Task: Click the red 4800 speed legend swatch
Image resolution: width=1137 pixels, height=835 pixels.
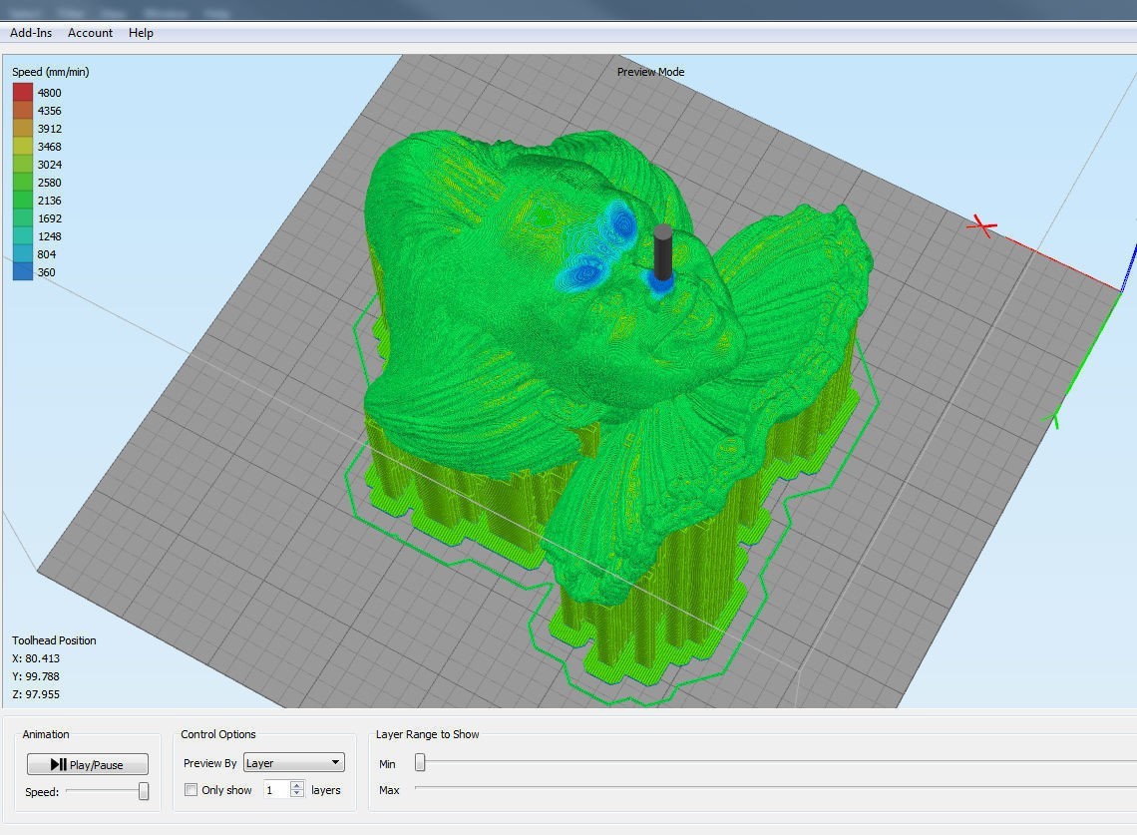Action: [22, 93]
